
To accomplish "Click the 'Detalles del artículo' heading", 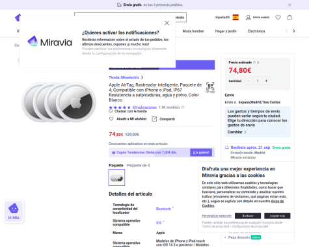I will click(131, 194).
